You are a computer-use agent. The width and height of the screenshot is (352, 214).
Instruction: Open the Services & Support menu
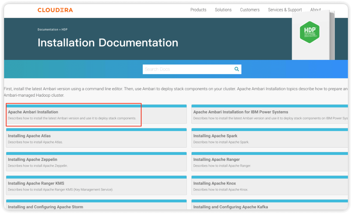[285, 10]
